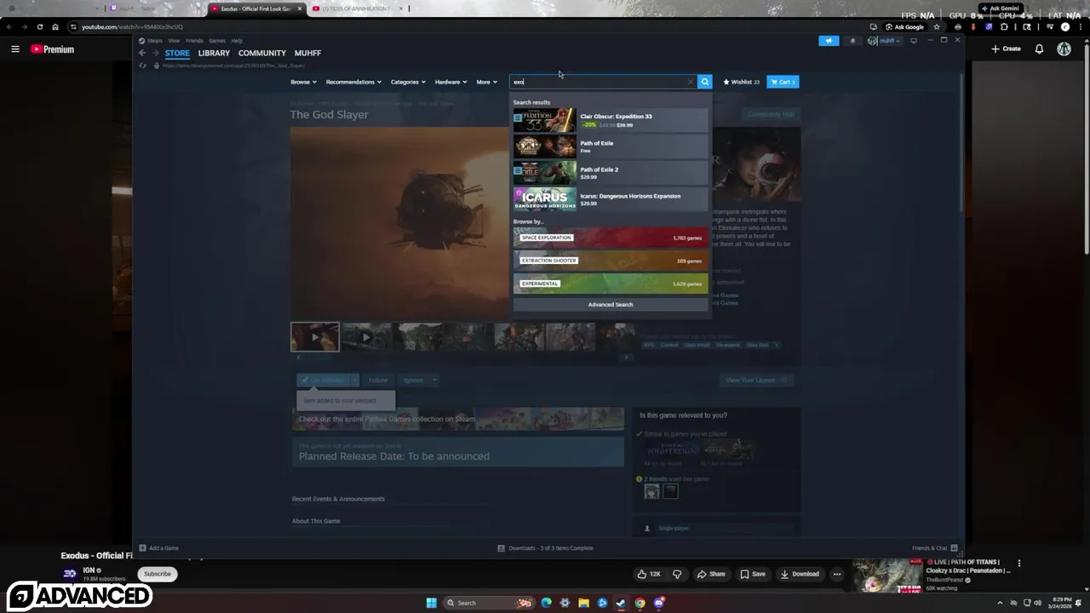This screenshot has height=613, width=1090.
Task: Click the Windows Start button
Action: coord(431,603)
